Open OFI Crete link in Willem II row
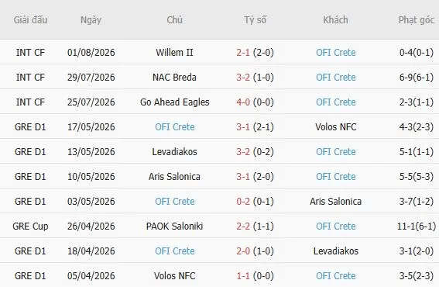Viewport: 439px width, 287px height. click(x=336, y=53)
